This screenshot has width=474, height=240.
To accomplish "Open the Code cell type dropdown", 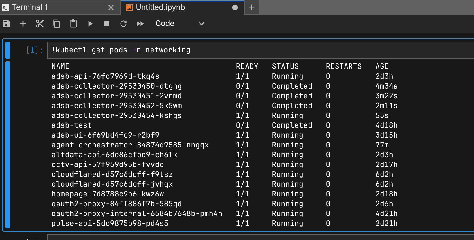I will tap(179, 24).
